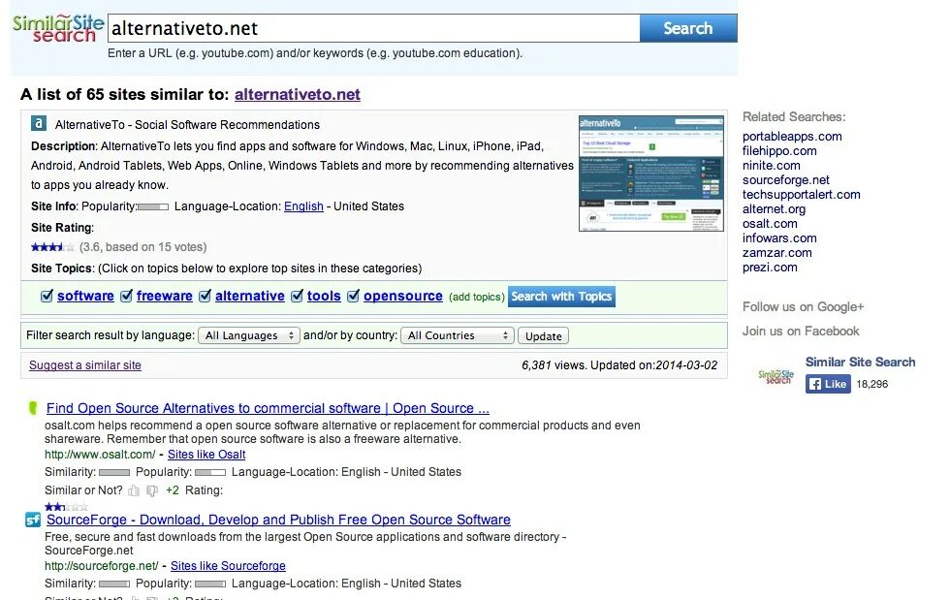Screen dimensions: 950x600
Task: Open related search techsupportalert.com
Action: 801,195
